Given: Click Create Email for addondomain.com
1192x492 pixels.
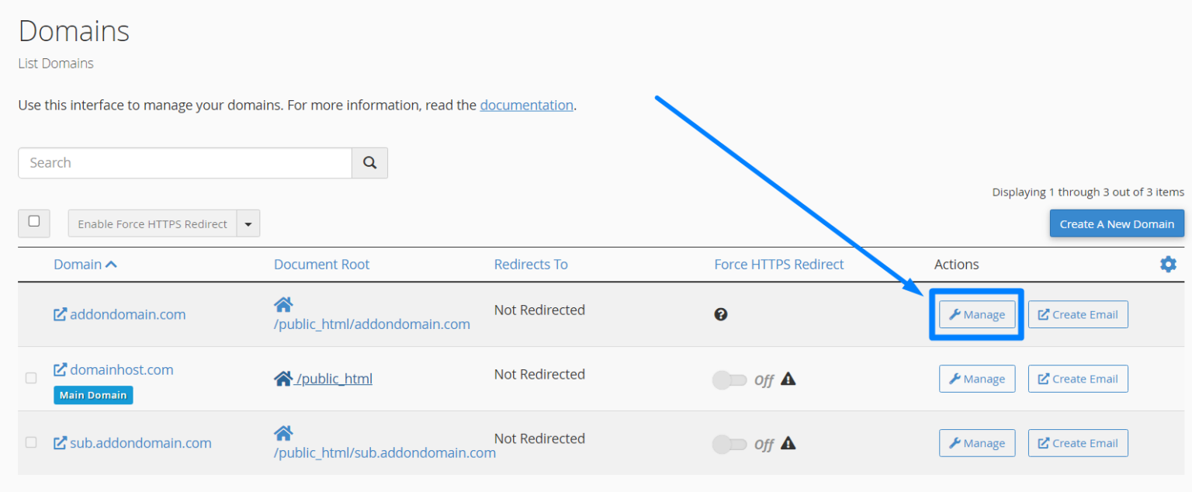Looking at the screenshot, I should (1078, 314).
